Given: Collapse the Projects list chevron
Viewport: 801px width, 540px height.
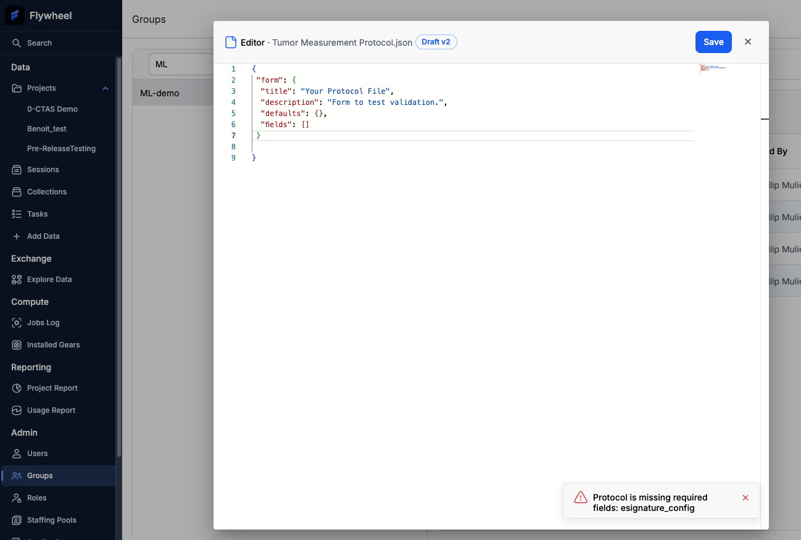Looking at the screenshot, I should (x=106, y=88).
